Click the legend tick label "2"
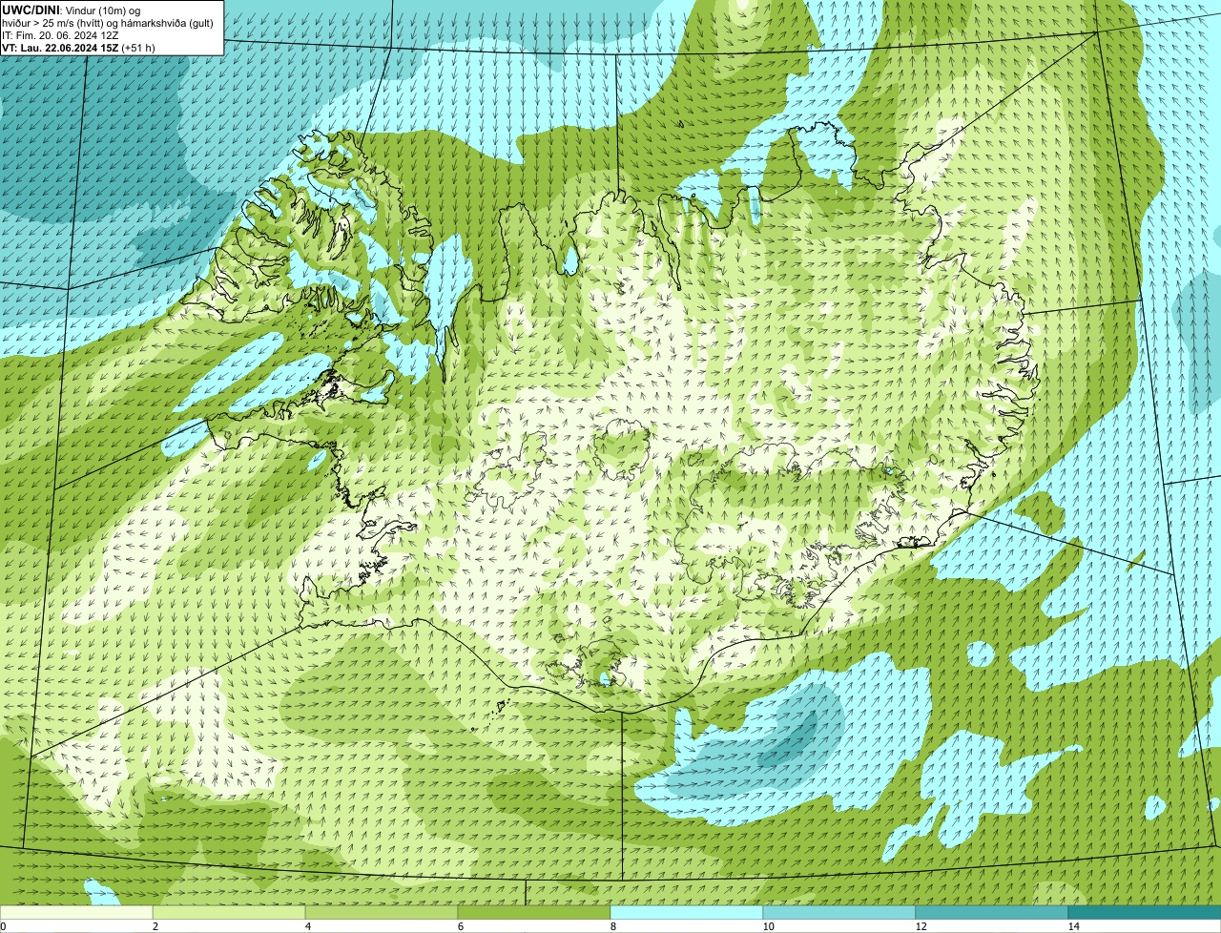This screenshot has height=933, width=1221. tap(155, 926)
